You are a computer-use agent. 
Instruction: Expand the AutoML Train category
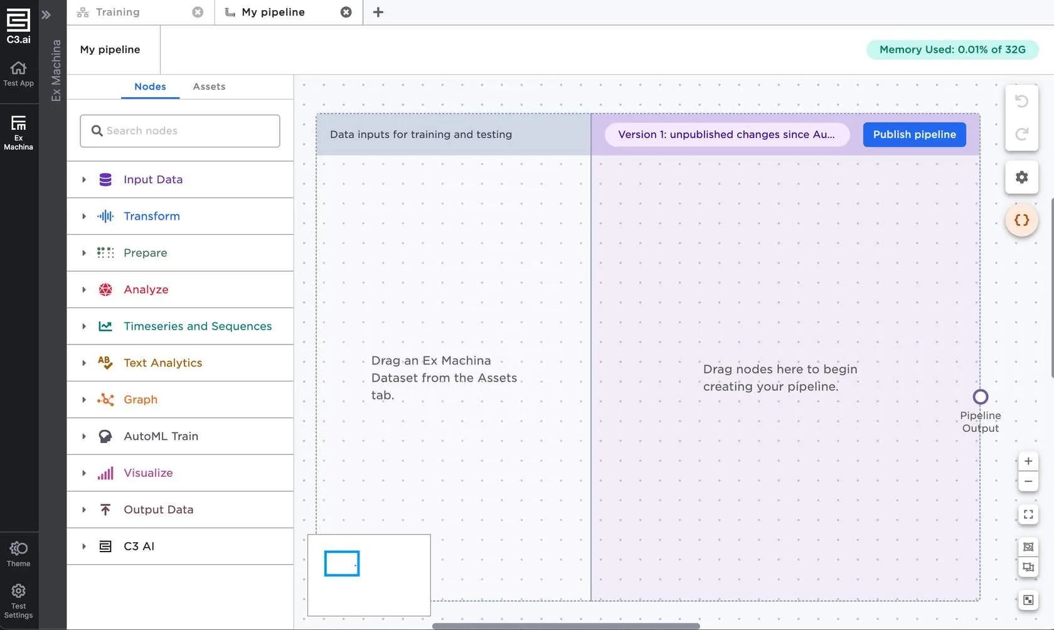[84, 436]
